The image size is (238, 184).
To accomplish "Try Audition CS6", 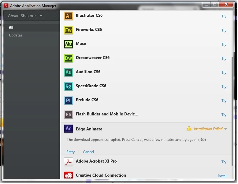I will 224,73.
